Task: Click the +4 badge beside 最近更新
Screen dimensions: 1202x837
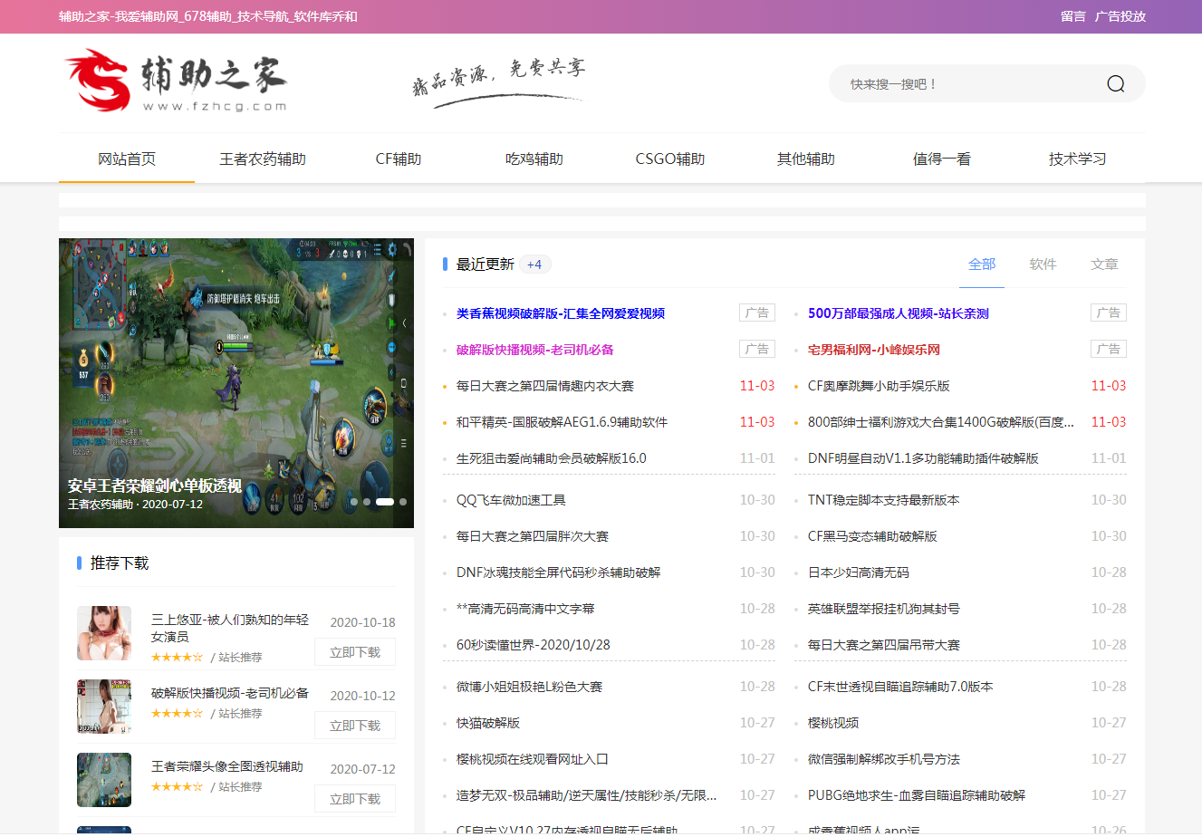Action: pyautogui.click(x=534, y=265)
